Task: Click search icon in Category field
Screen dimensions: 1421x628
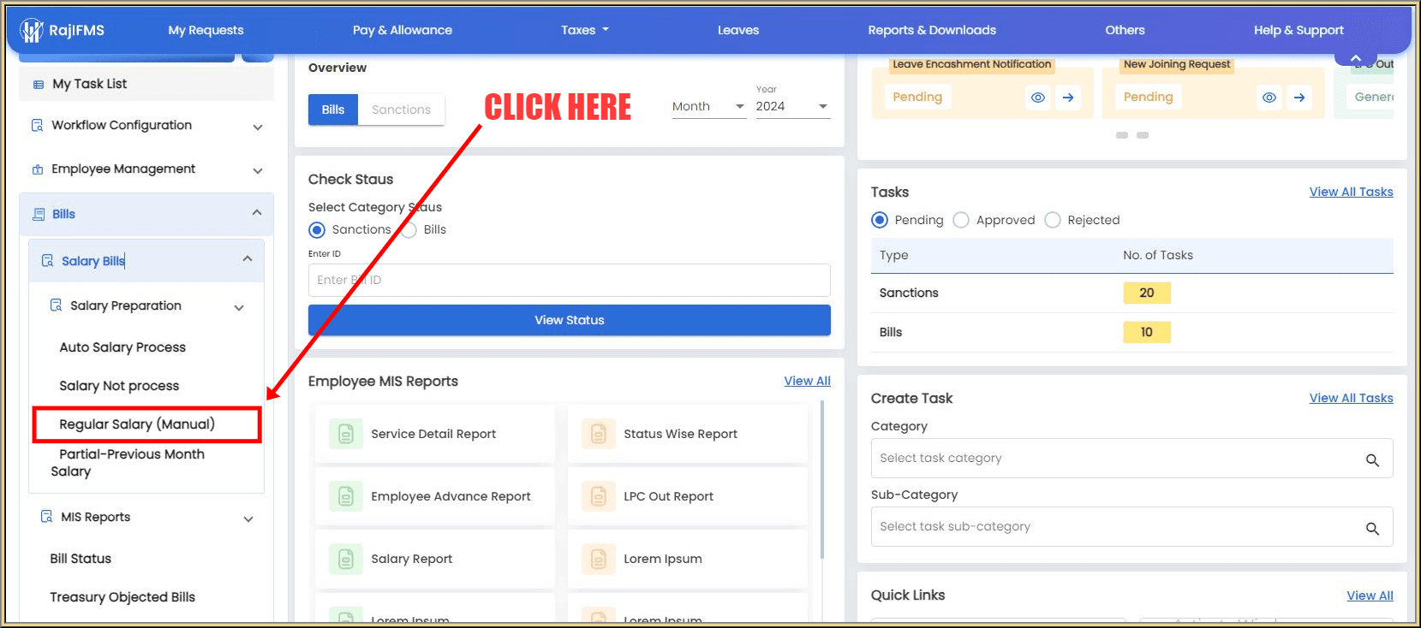Action: coord(1372,460)
